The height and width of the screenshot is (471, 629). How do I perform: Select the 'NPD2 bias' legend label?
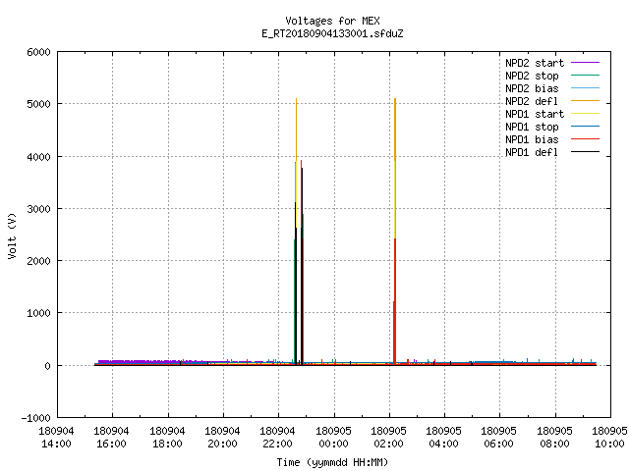[x=532, y=88]
